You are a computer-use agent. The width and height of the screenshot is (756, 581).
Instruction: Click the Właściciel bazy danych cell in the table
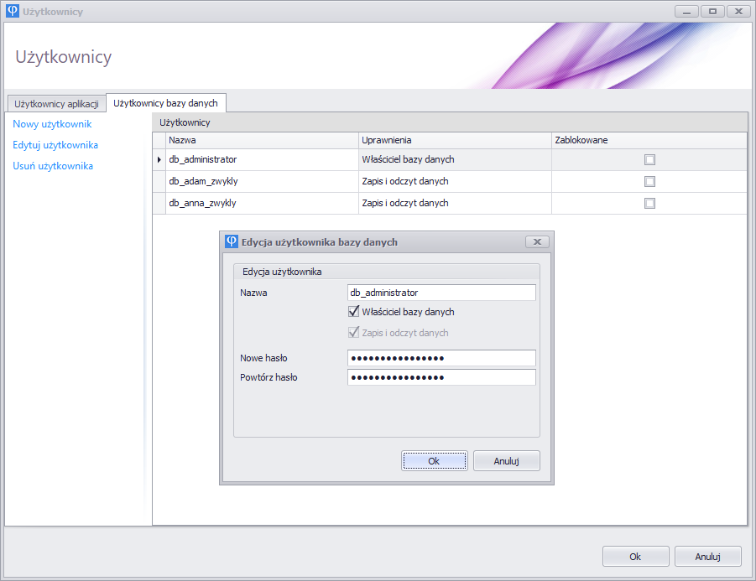point(455,159)
